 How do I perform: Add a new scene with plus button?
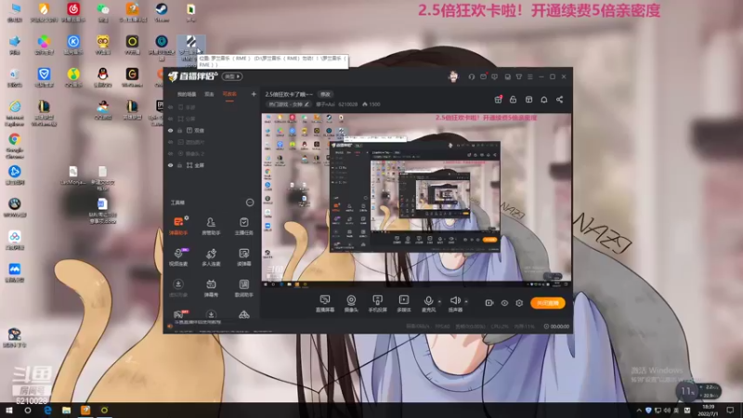(254, 94)
